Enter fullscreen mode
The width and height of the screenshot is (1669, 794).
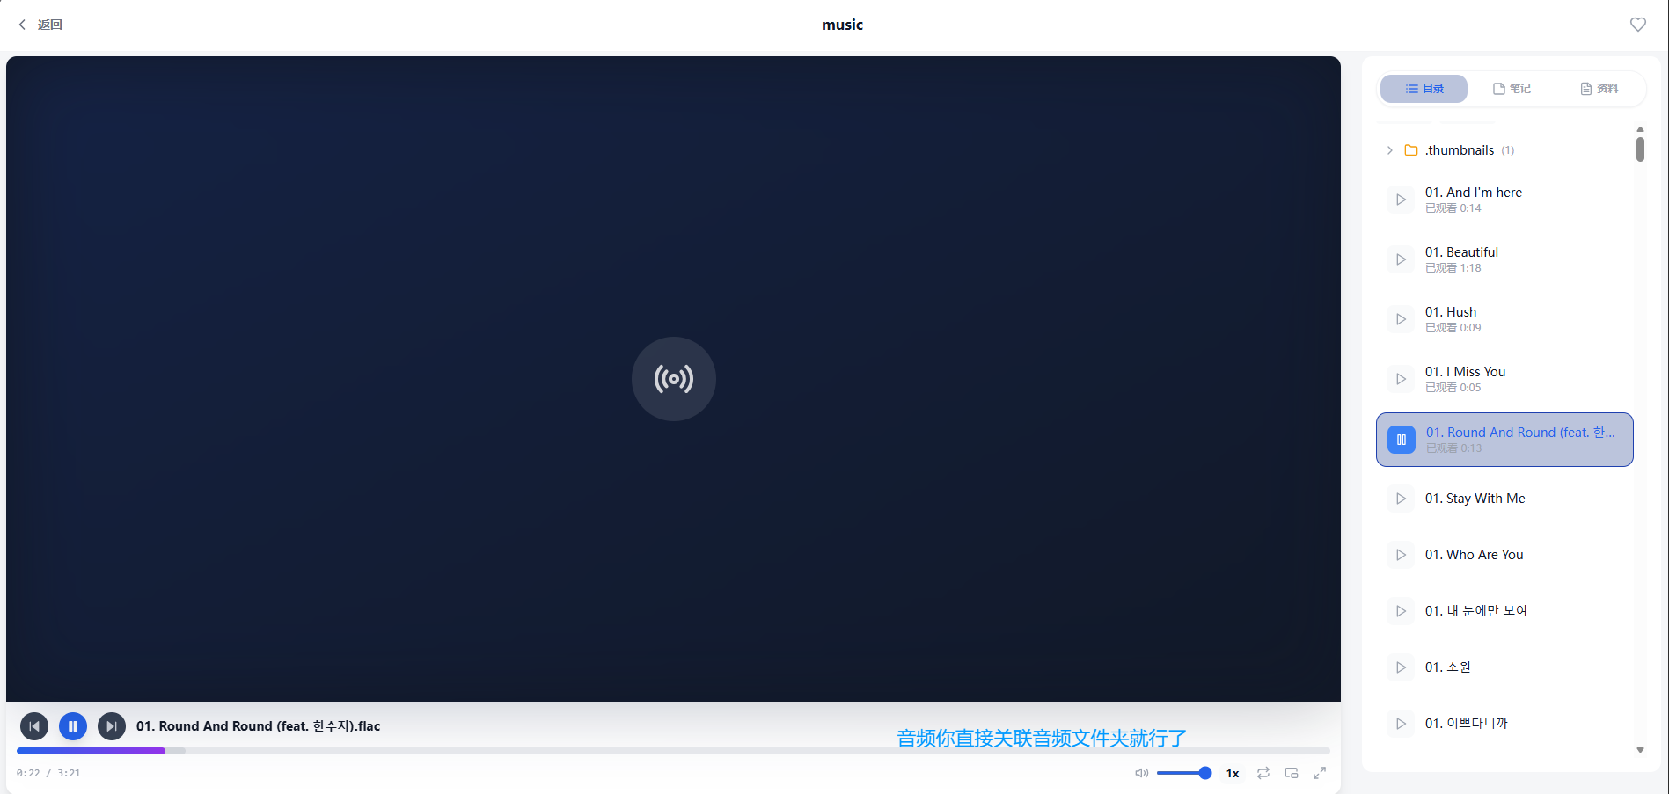coord(1319,773)
